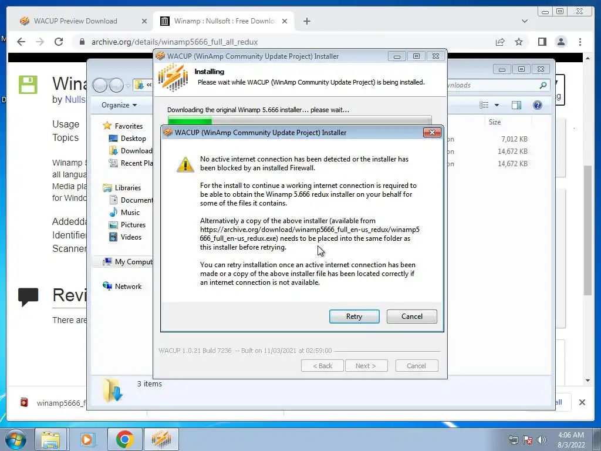Click Explorer back navigation button

pyautogui.click(x=100, y=85)
